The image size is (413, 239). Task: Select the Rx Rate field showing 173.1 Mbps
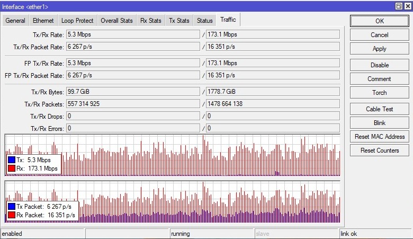(x=272, y=34)
